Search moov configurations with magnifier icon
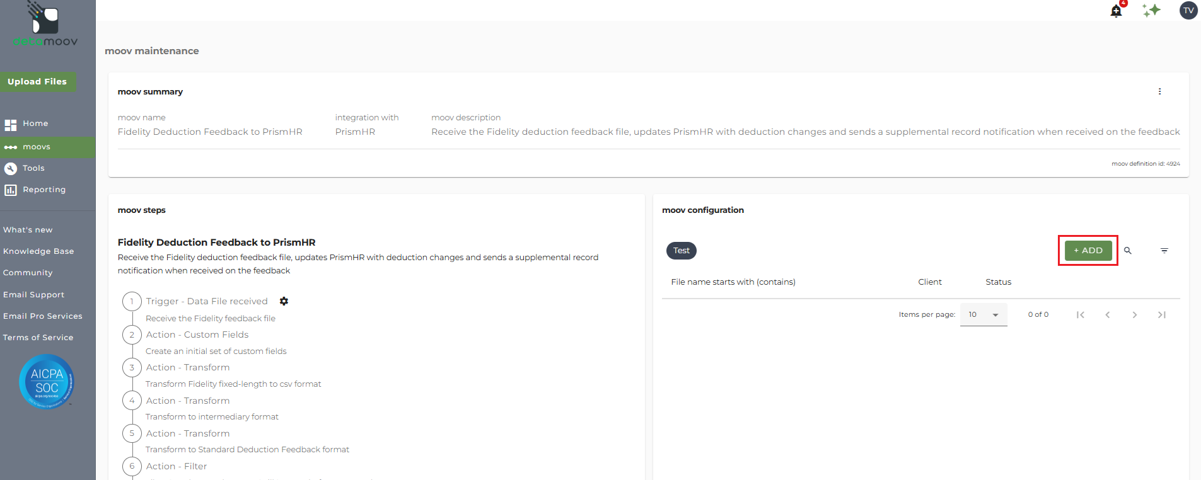This screenshot has height=480, width=1201. pyautogui.click(x=1128, y=251)
